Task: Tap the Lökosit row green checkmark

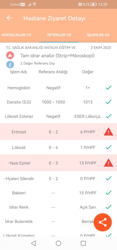Action: pyautogui.click(x=109, y=147)
